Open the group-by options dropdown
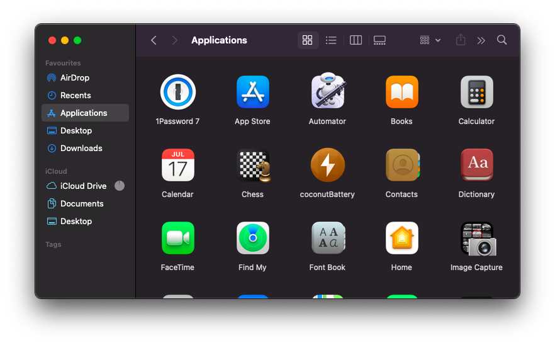This screenshot has height=345, width=555. 430,40
